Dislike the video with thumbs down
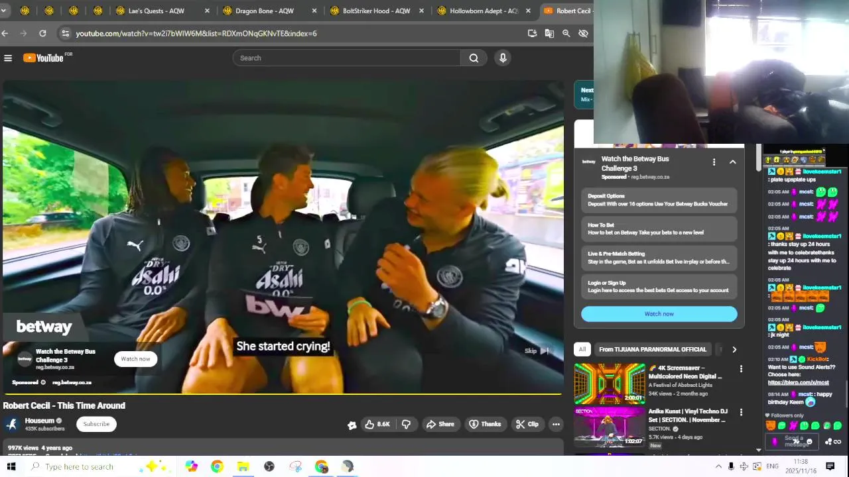The height and width of the screenshot is (477, 849). pos(406,424)
